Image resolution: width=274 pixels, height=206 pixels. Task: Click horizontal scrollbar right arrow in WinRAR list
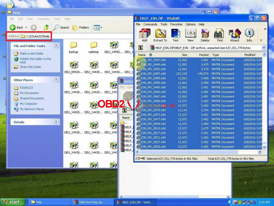[x=260, y=152]
